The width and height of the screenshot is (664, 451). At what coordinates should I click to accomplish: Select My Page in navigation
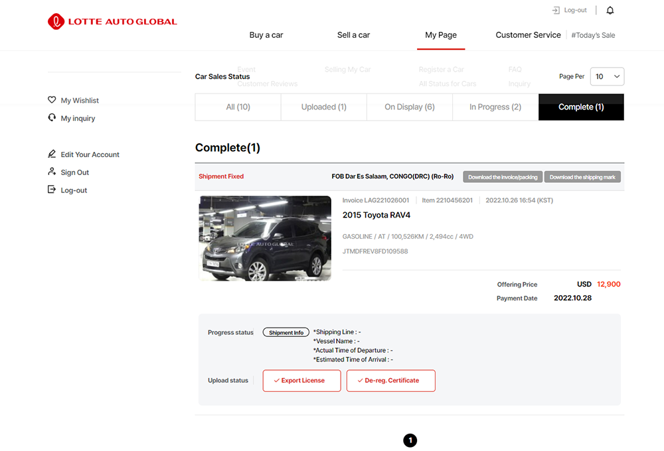[x=441, y=35]
